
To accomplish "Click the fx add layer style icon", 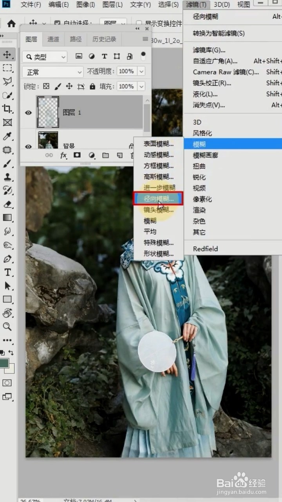I will tap(63, 155).
